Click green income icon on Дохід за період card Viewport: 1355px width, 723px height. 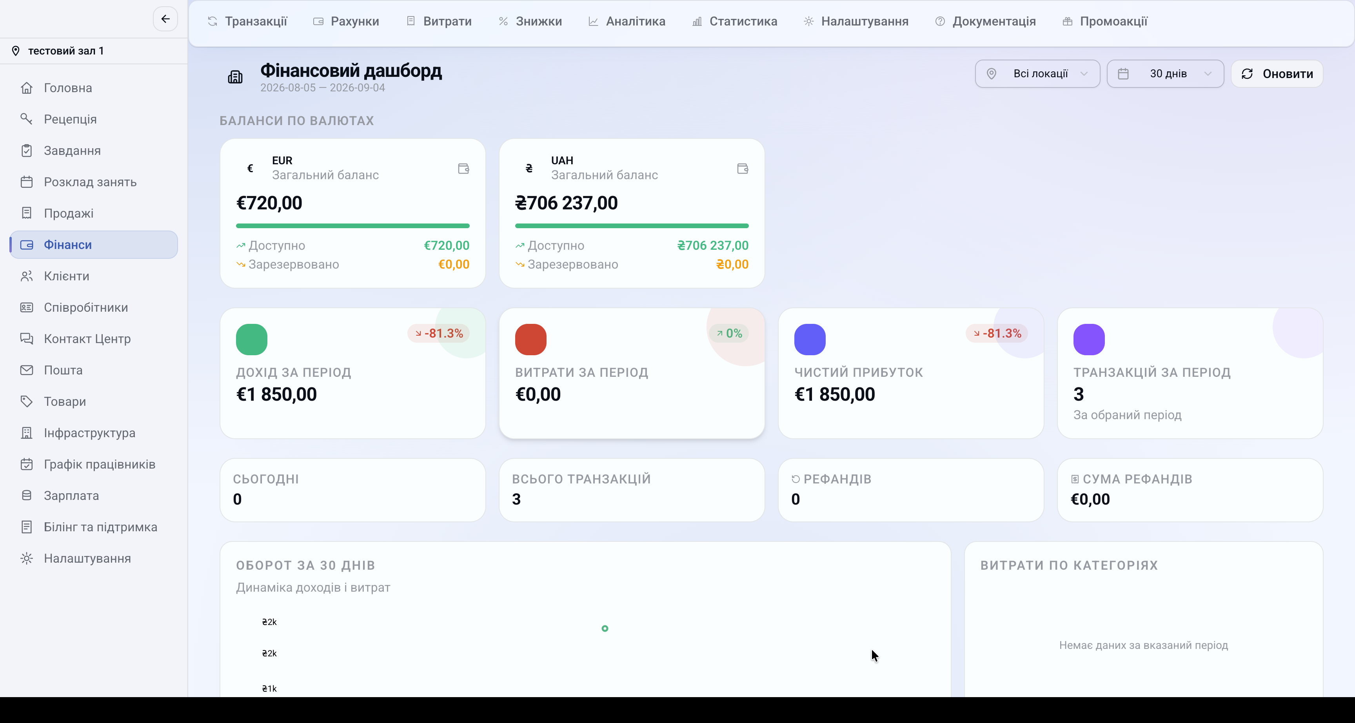(251, 340)
